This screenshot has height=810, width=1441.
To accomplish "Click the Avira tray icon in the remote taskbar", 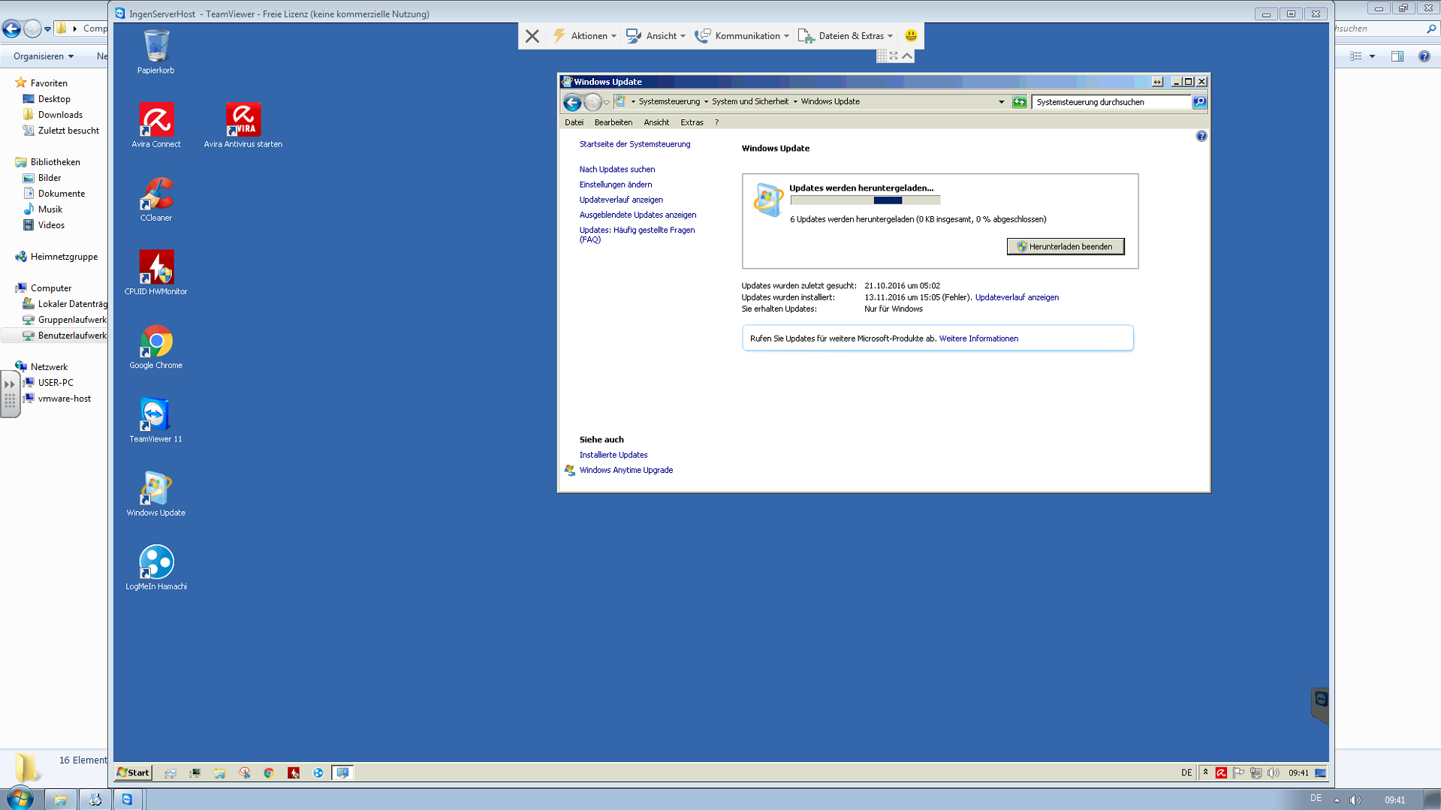I will [x=1222, y=772].
